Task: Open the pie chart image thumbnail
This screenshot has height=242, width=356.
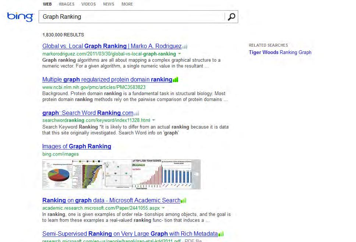Action: click(57, 174)
